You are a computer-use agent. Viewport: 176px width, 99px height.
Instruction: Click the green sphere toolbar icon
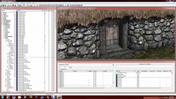pos(18,5)
